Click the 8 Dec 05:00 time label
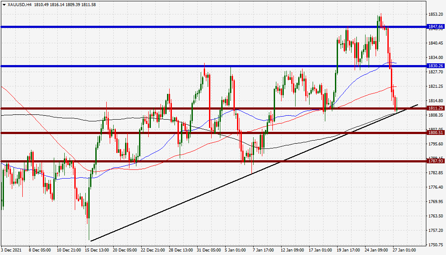 40,250
